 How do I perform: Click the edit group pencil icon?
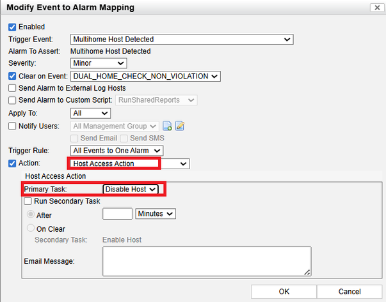pyautogui.click(x=180, y=126)
